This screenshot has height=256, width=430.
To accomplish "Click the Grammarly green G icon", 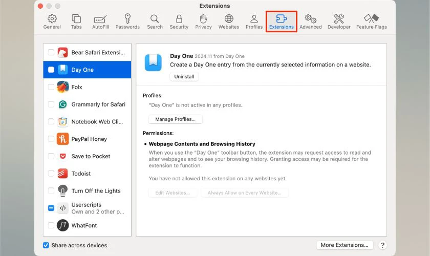I will point(62,104).
